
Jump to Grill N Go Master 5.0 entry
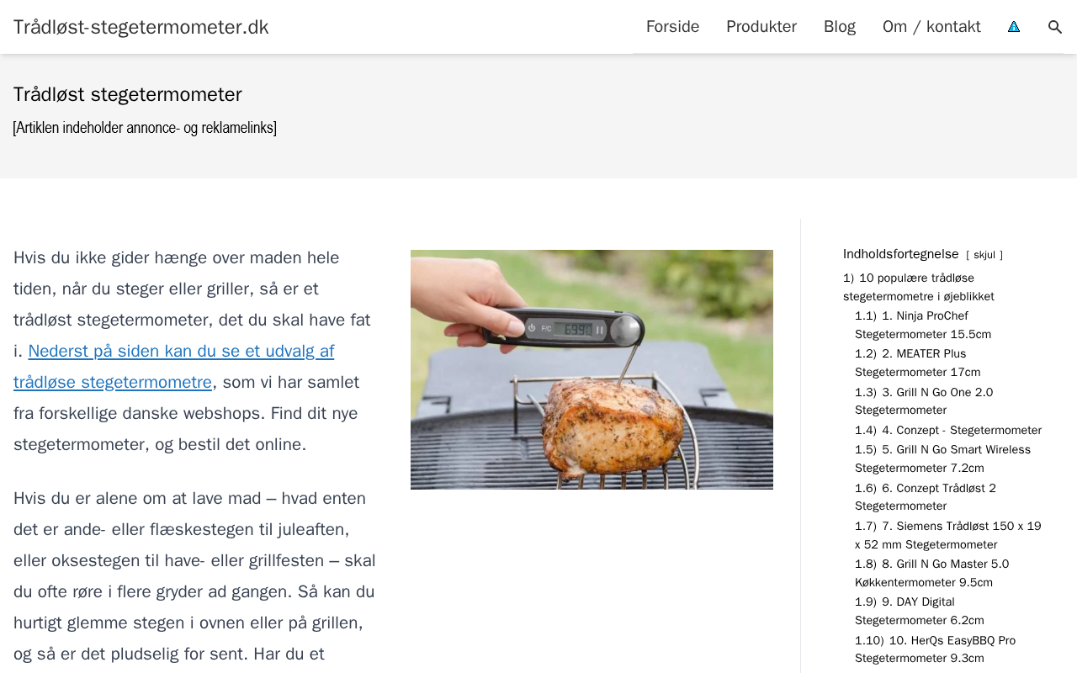point(932,573)
